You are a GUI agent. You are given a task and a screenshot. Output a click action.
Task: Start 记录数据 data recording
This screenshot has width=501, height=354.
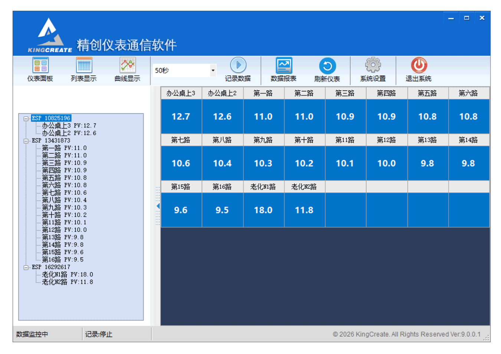coord(239,70)
